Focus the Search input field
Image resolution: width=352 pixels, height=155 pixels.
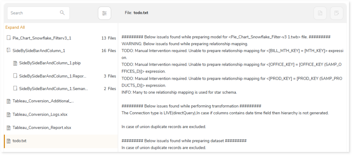coord(38,13)
